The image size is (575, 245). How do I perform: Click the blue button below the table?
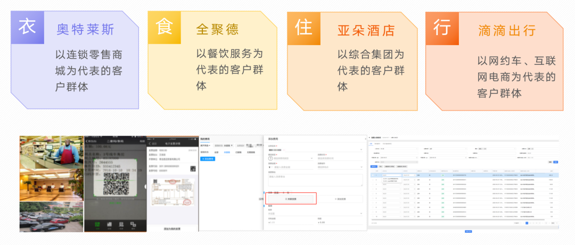[x=469, y=232]
